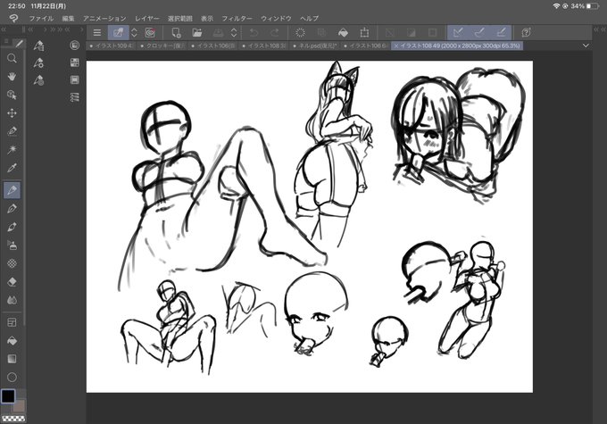Open the アニメーション menu

[104, 18]
